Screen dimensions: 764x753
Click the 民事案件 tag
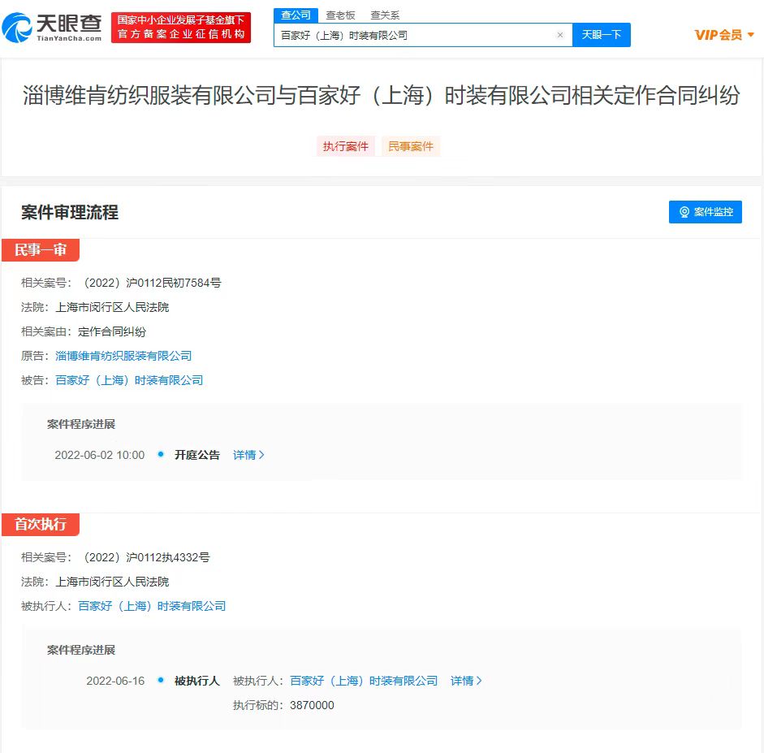coord(411,146)
